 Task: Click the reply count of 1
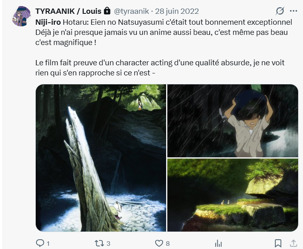48,243
